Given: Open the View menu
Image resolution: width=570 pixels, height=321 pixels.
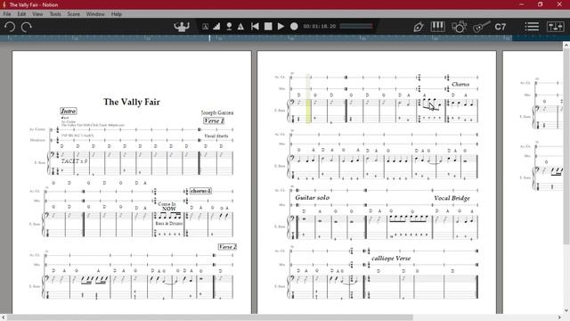Looking at the screenshot, I should pyautogui.click(x=37, y=14).
